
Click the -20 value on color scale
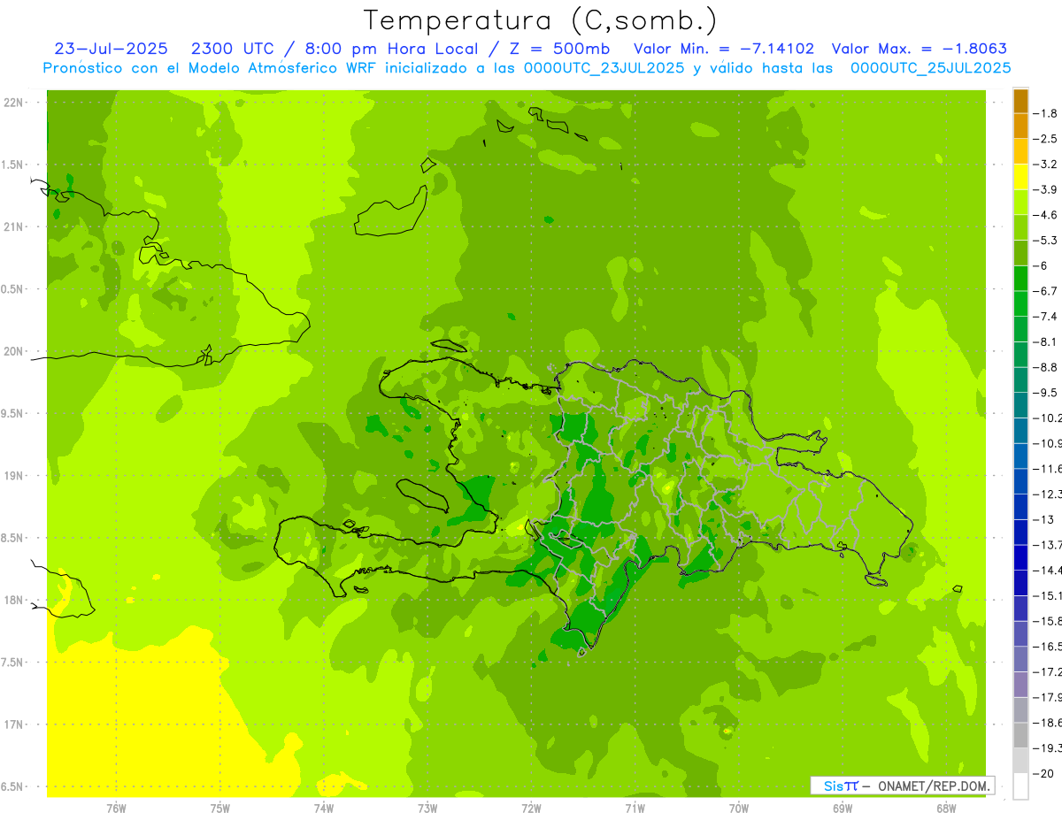(1043, 773)
